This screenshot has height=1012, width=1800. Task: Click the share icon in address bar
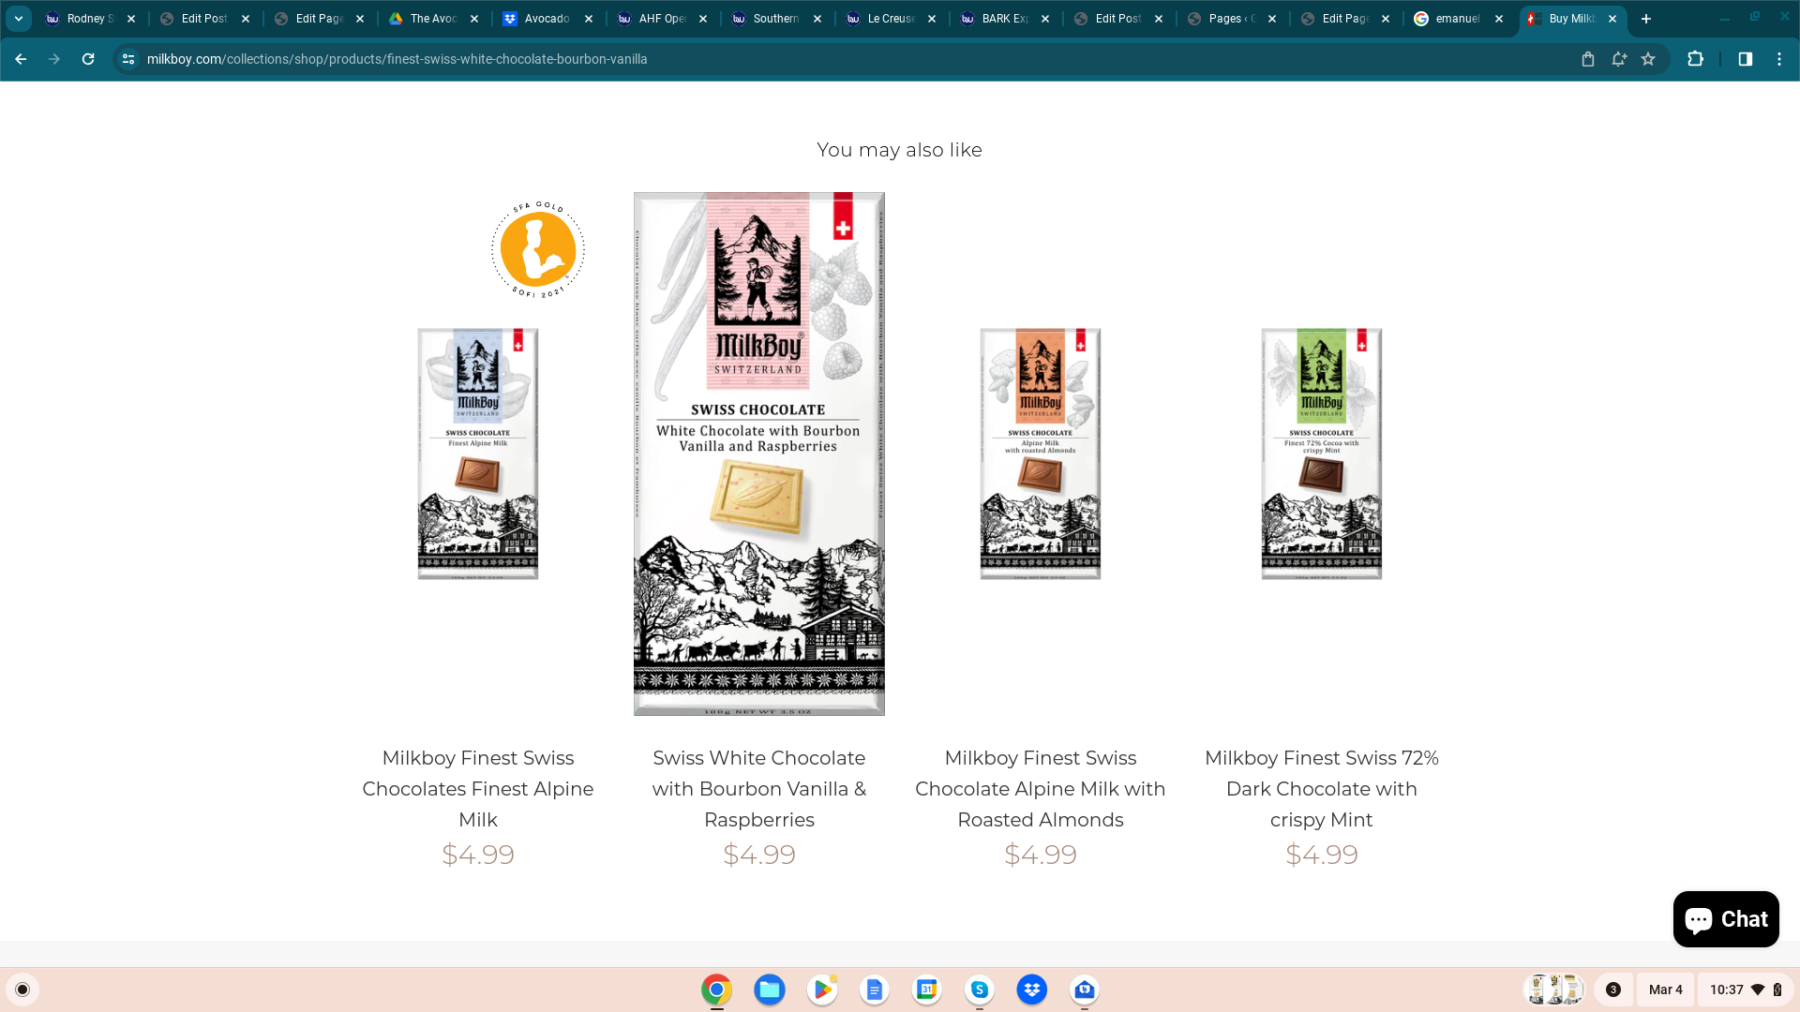pos(1619,59)
